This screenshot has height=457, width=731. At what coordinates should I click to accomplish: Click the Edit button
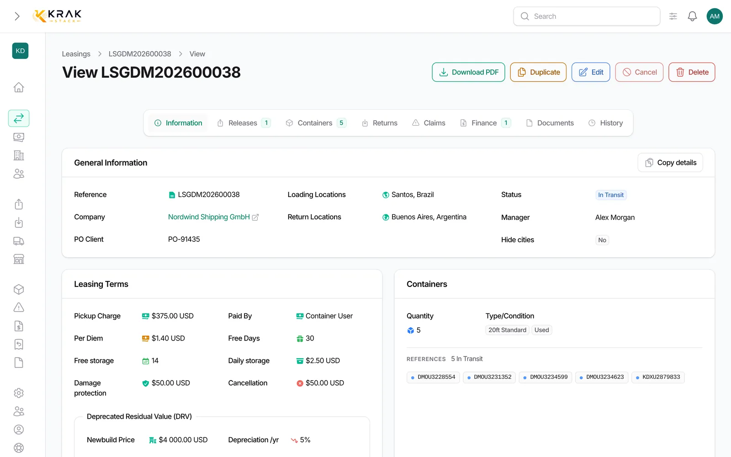pyautogui.click(x=591, y=72)
